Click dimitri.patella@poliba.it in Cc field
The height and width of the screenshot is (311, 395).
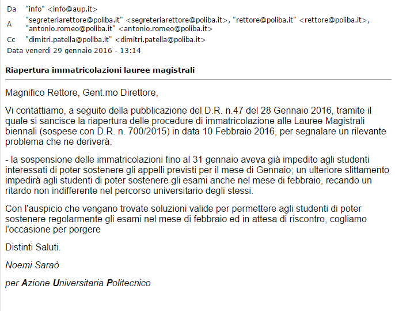tap(115, 40)
